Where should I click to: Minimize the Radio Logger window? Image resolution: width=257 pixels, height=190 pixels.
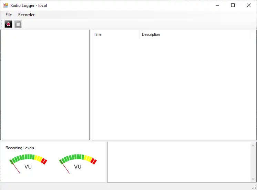217,5
